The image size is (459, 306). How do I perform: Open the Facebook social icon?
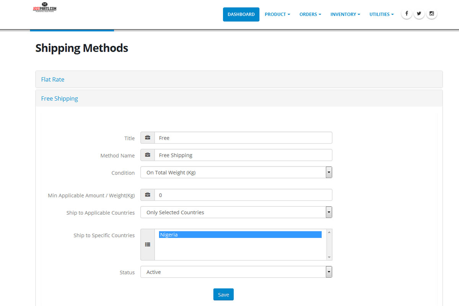click(406, 14)
